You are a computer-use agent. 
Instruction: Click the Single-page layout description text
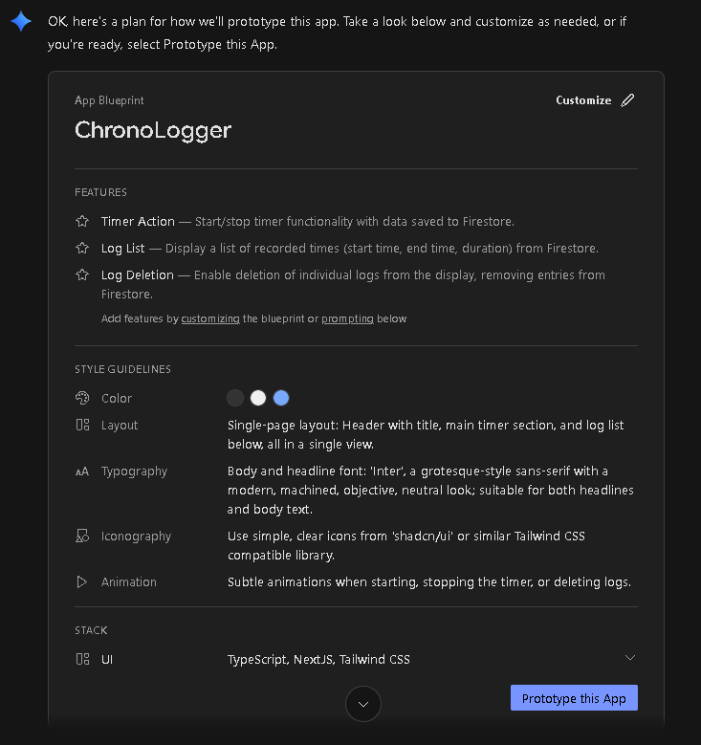coord(426,435)
